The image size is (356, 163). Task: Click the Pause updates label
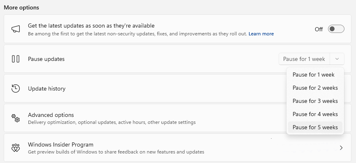tap(47, 59)
